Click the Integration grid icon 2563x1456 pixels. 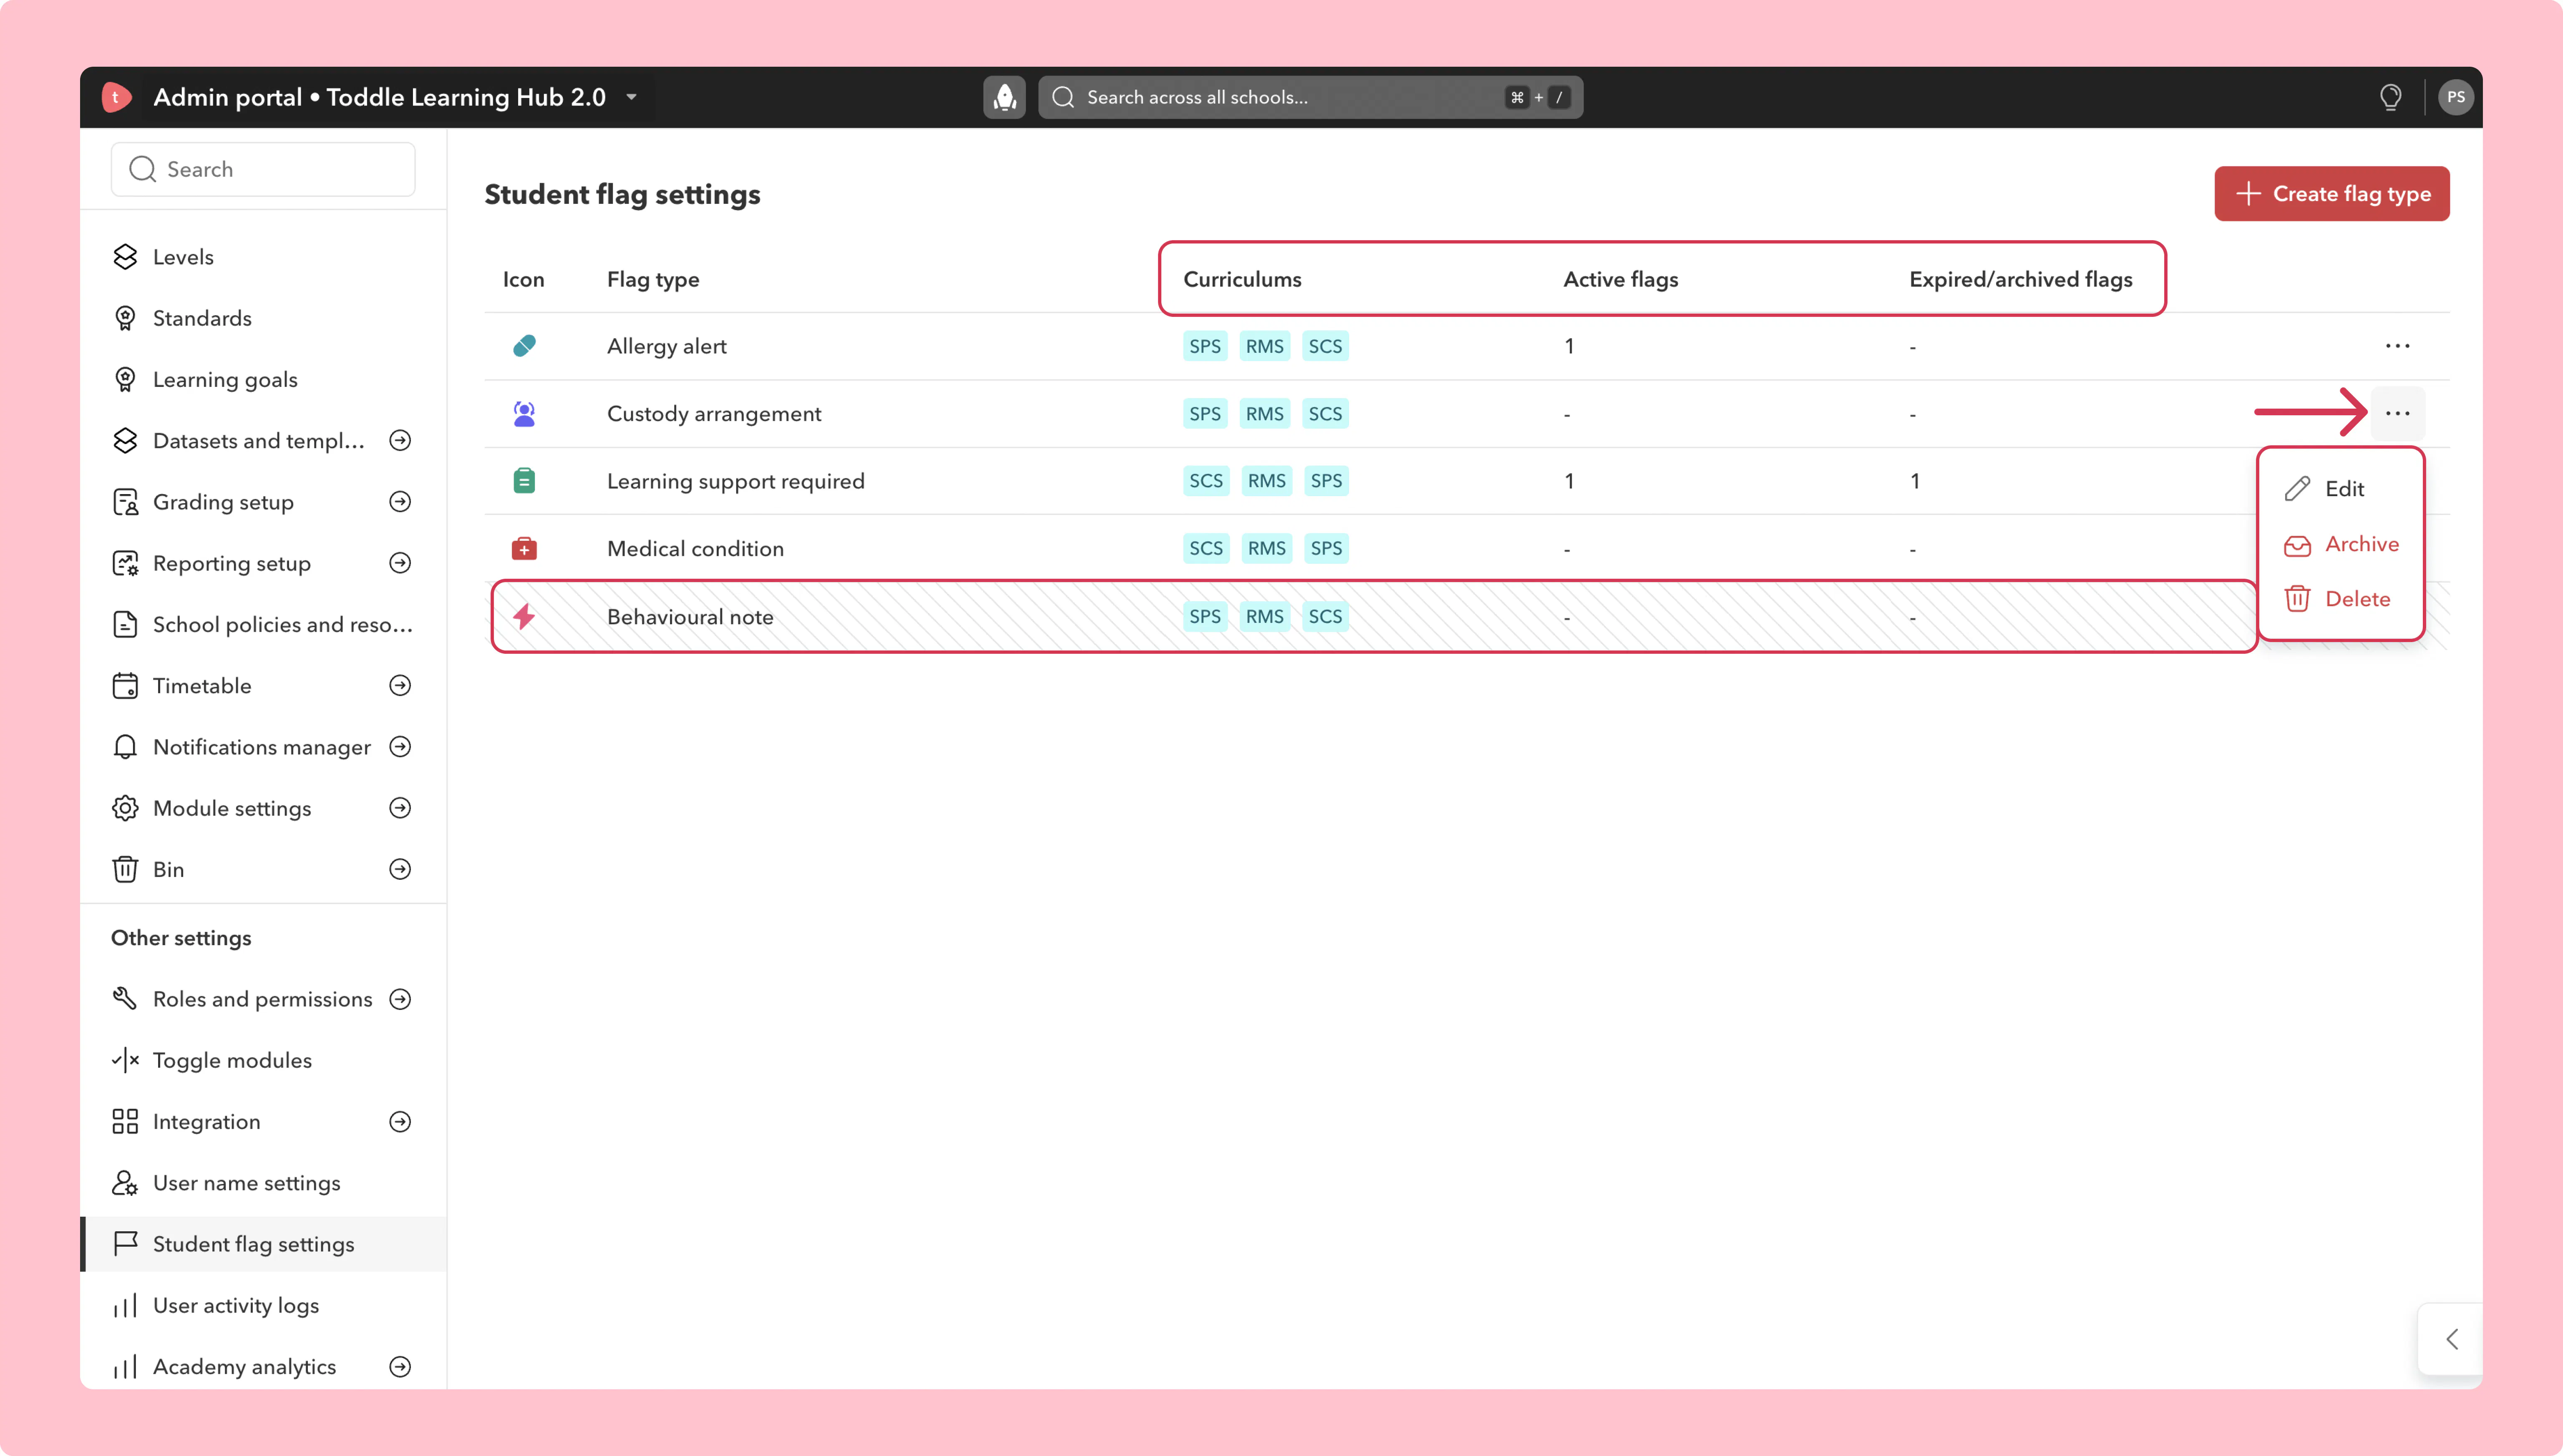(x=125, y=1122)
